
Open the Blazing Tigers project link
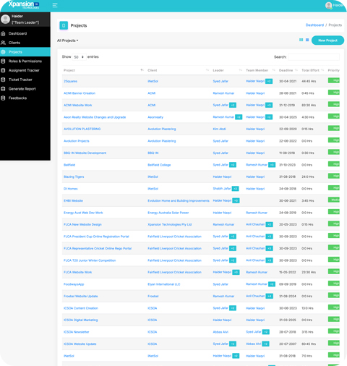click(x=74, y=176)
